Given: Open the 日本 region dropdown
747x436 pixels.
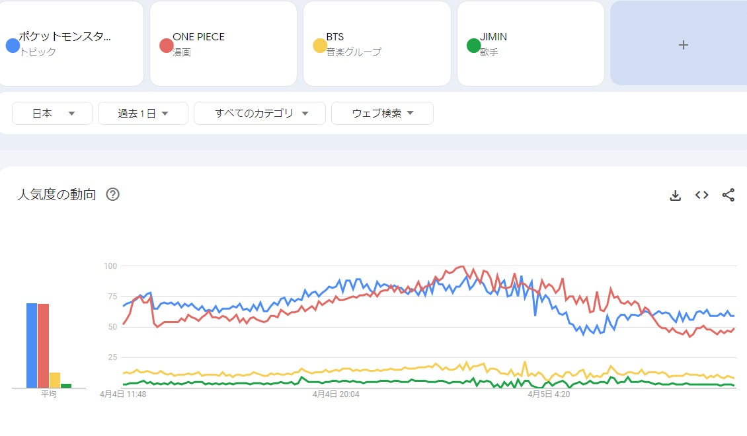Looking at the screenshot, I should 53,114.
